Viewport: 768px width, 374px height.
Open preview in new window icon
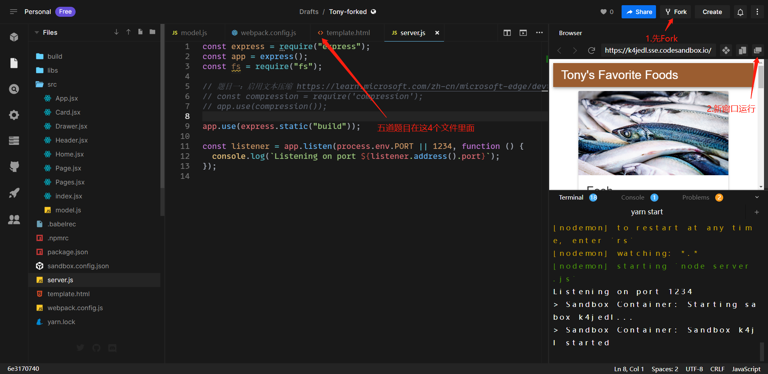click(758, 50)
